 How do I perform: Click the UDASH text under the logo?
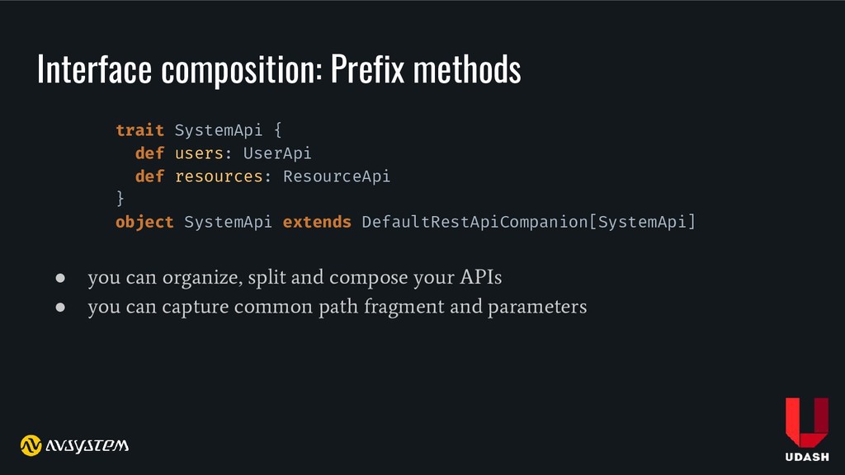click(x=807, y=457)
